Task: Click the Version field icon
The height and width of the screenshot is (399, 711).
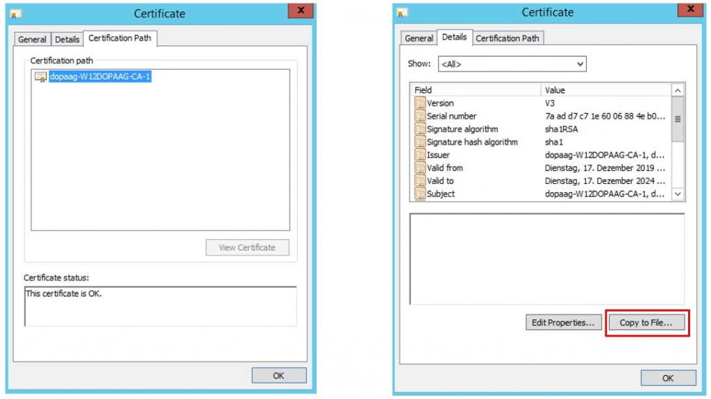Action: coord(420,103)
